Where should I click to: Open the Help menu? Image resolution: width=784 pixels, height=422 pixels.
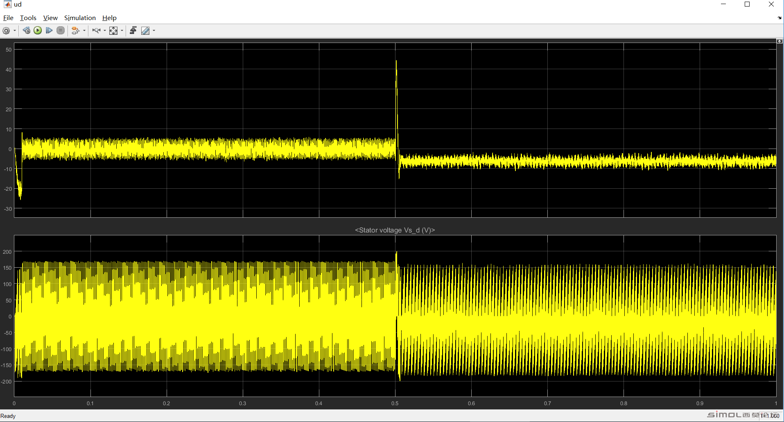[109, 18]
